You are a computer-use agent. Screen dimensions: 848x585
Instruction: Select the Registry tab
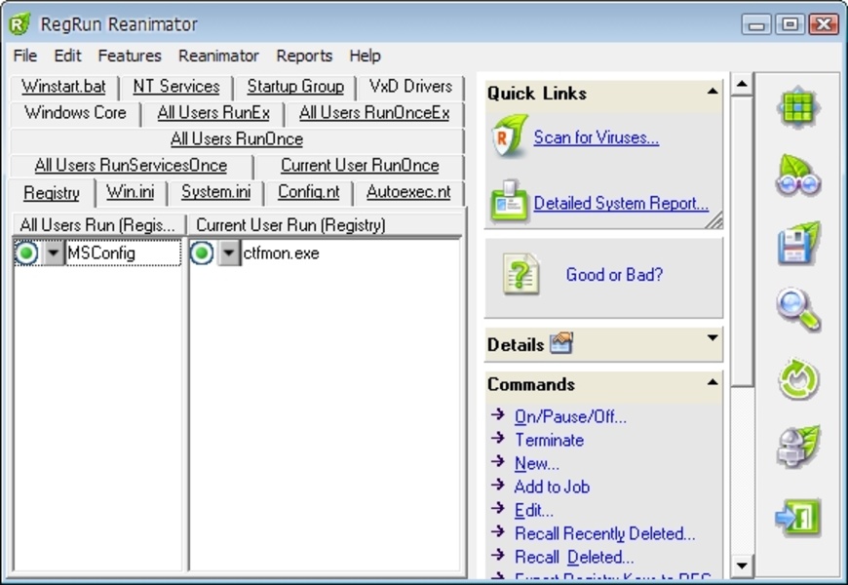pyautogui.click(x=52, y=193)
